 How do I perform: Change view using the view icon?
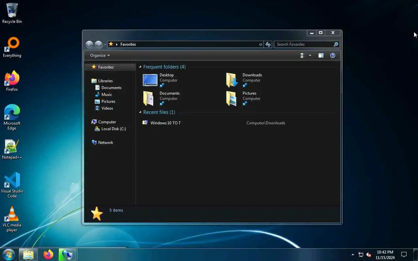[302, 55]
